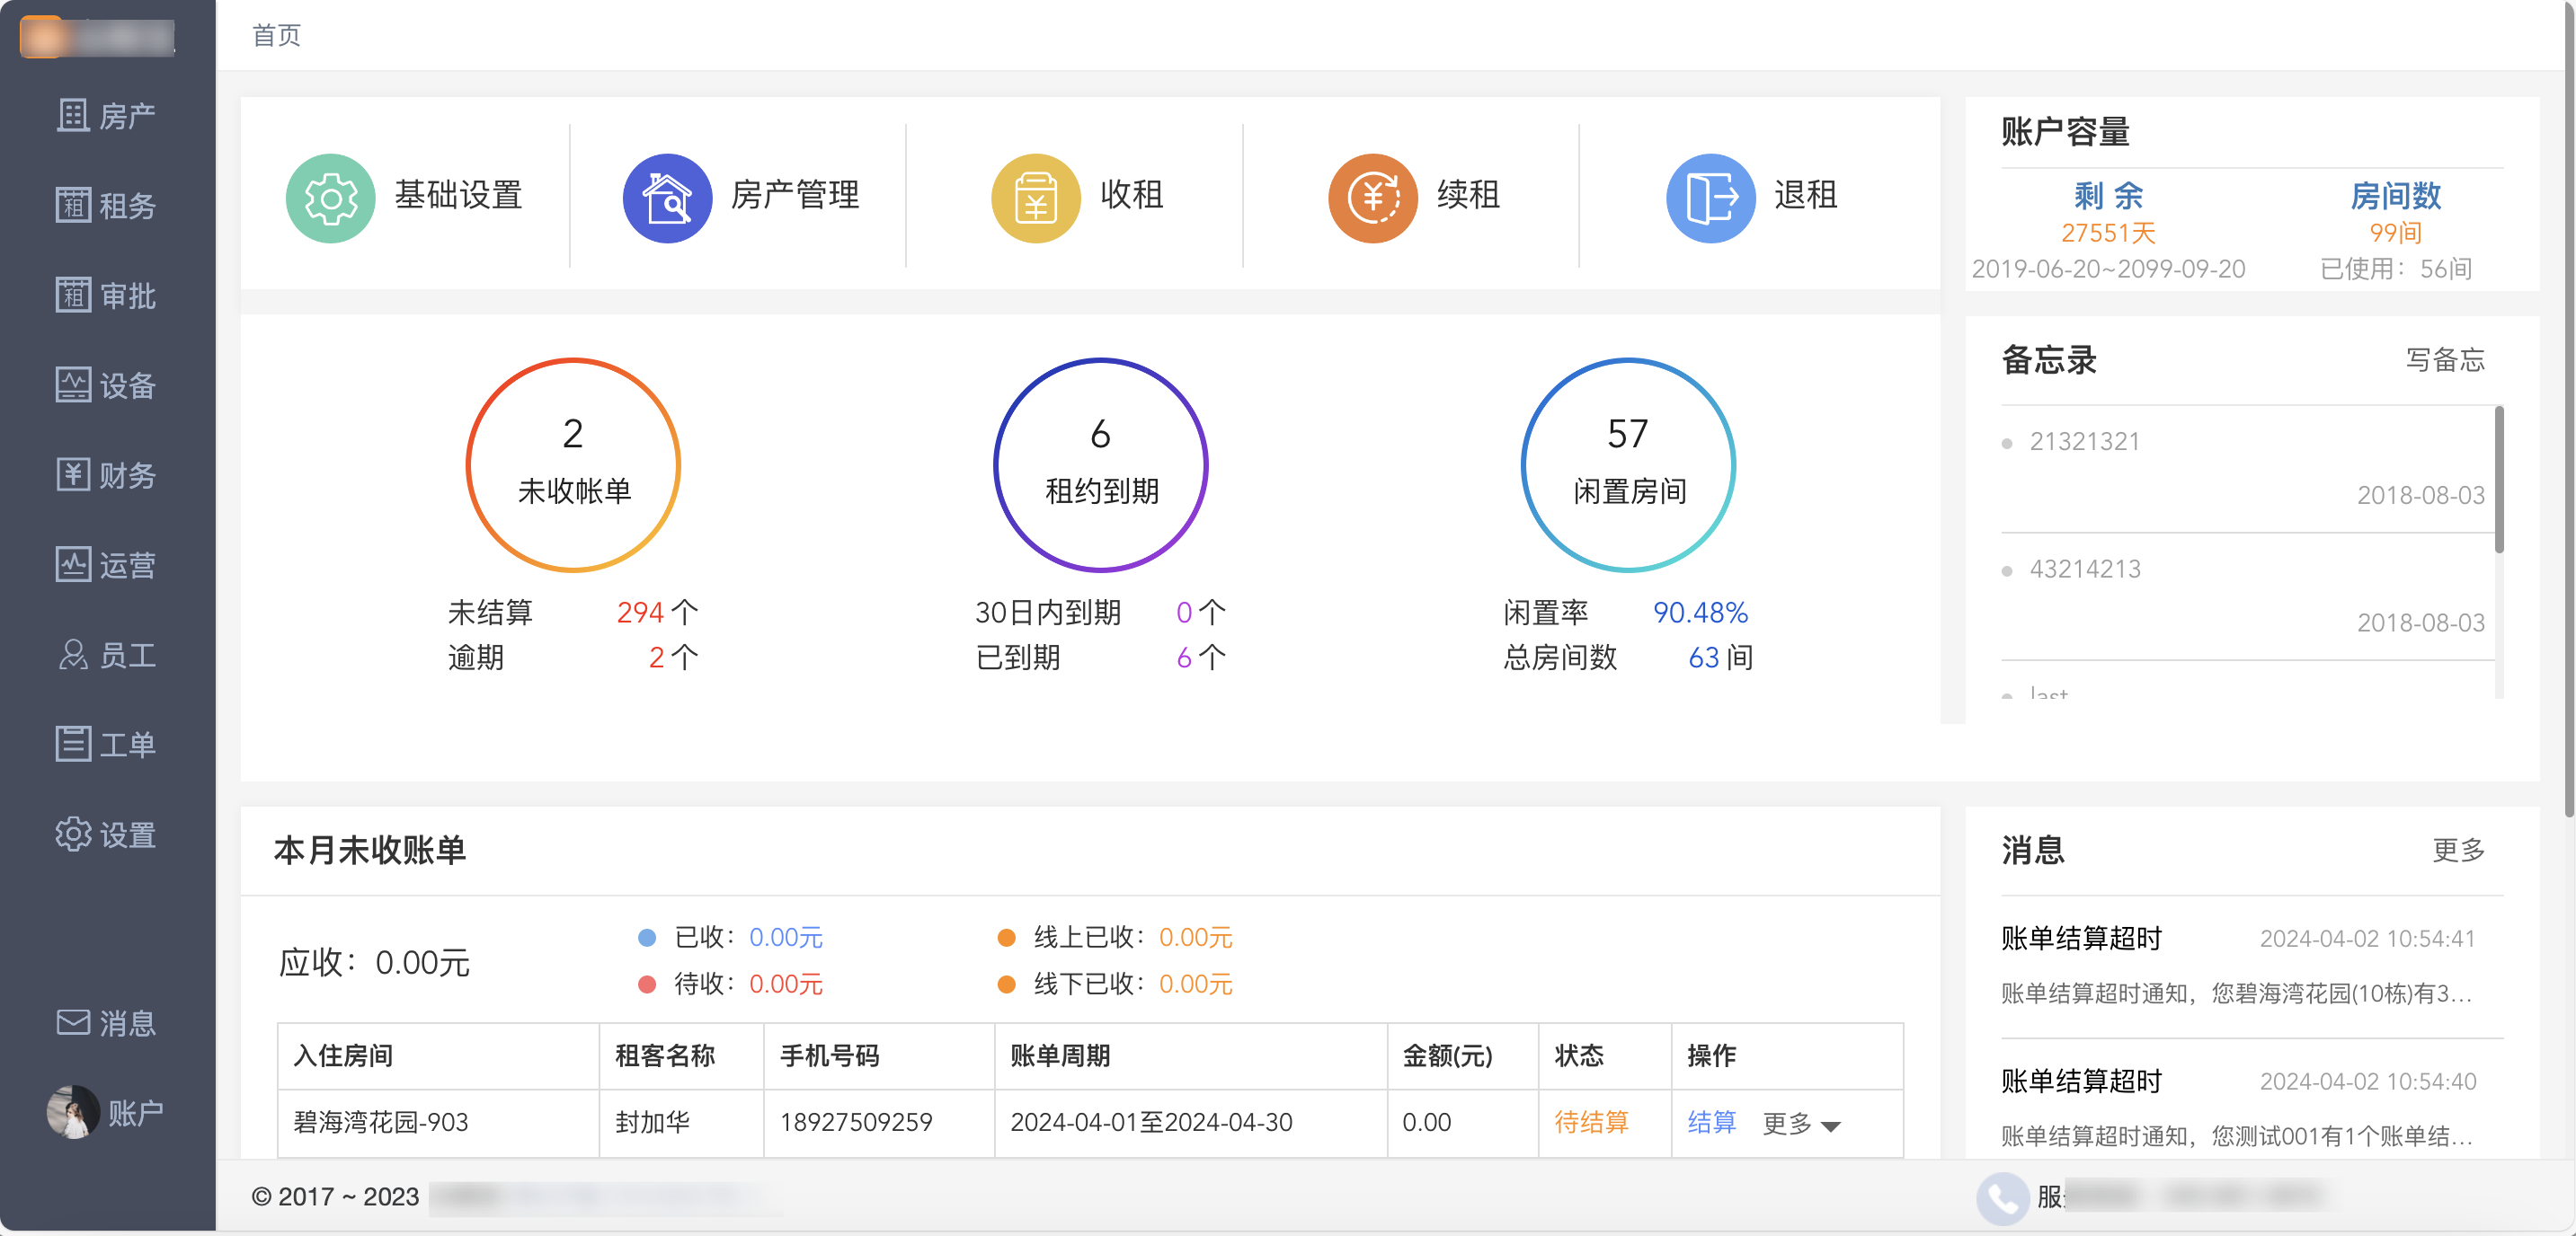Image resolution: width=2576 pixels, height=1236 pixels.
Task: Click 待收 0.00元 value
Action: [786, 984]
